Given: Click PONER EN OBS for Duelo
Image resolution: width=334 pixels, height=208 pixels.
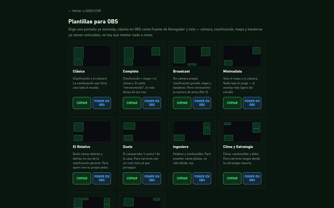Looking at the screenshot, I should 152,178.
